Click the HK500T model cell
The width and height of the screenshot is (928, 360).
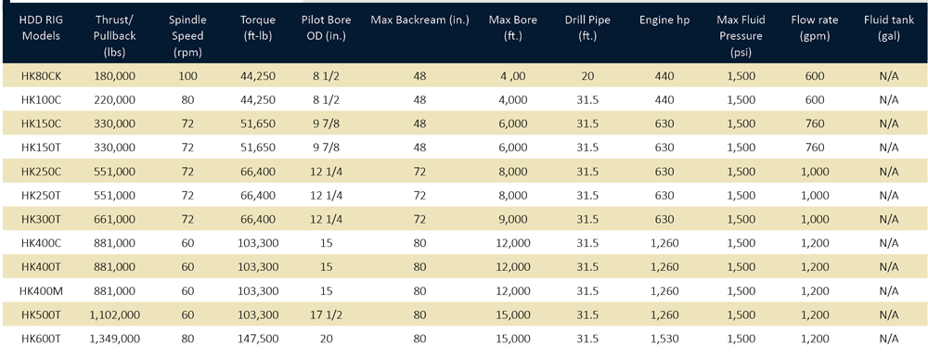point(41,315)
